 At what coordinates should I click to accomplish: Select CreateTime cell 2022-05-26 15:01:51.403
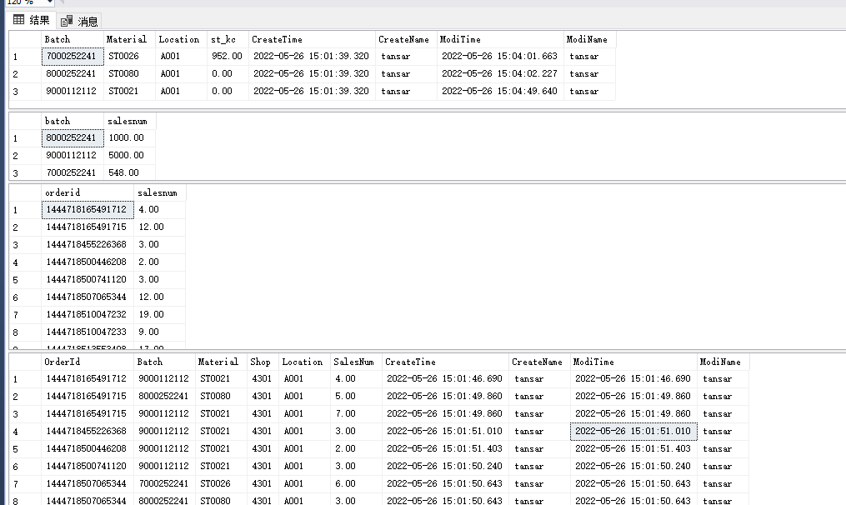445,449
